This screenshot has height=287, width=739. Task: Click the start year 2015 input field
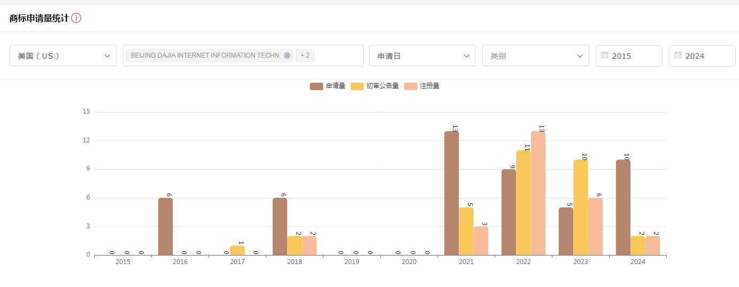click(634, 55)
